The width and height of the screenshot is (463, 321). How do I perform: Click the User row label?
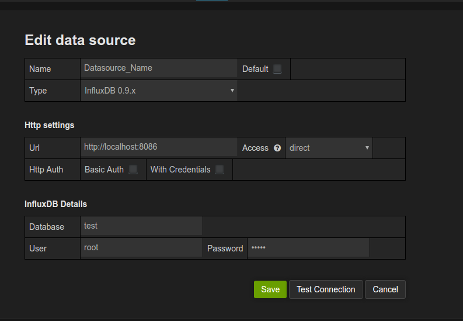point(38,248)
